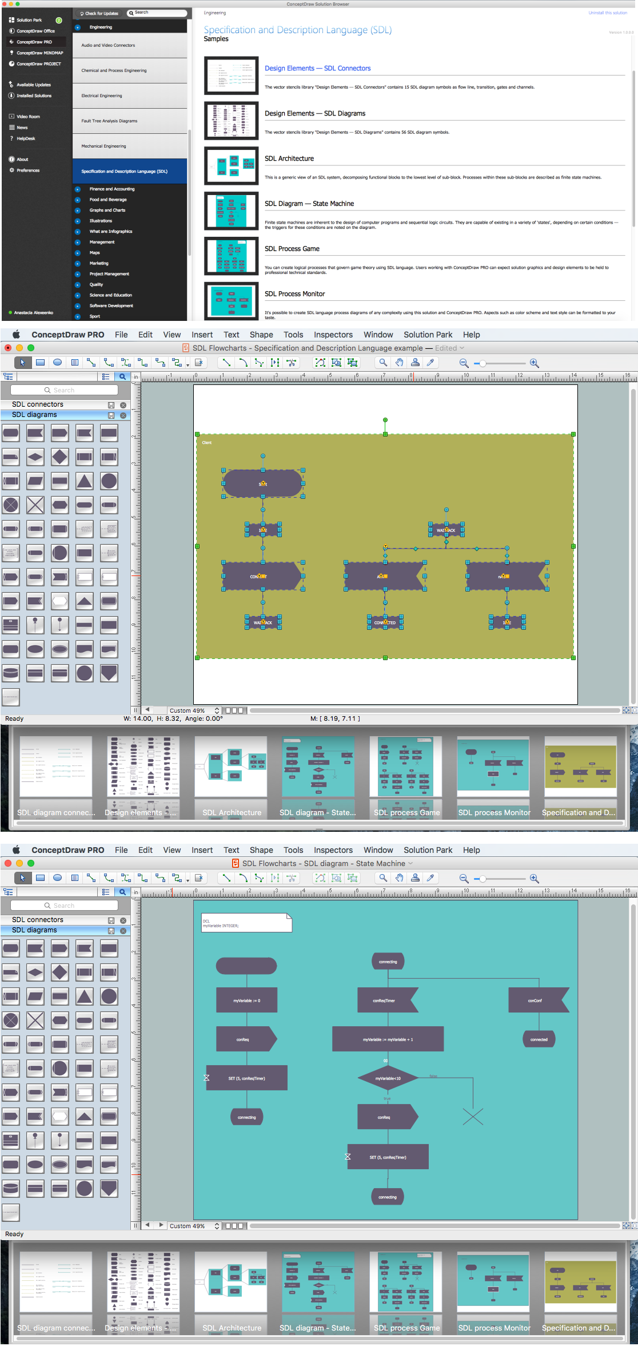Open Insert menu in the State Machine window

click(202, 850)
